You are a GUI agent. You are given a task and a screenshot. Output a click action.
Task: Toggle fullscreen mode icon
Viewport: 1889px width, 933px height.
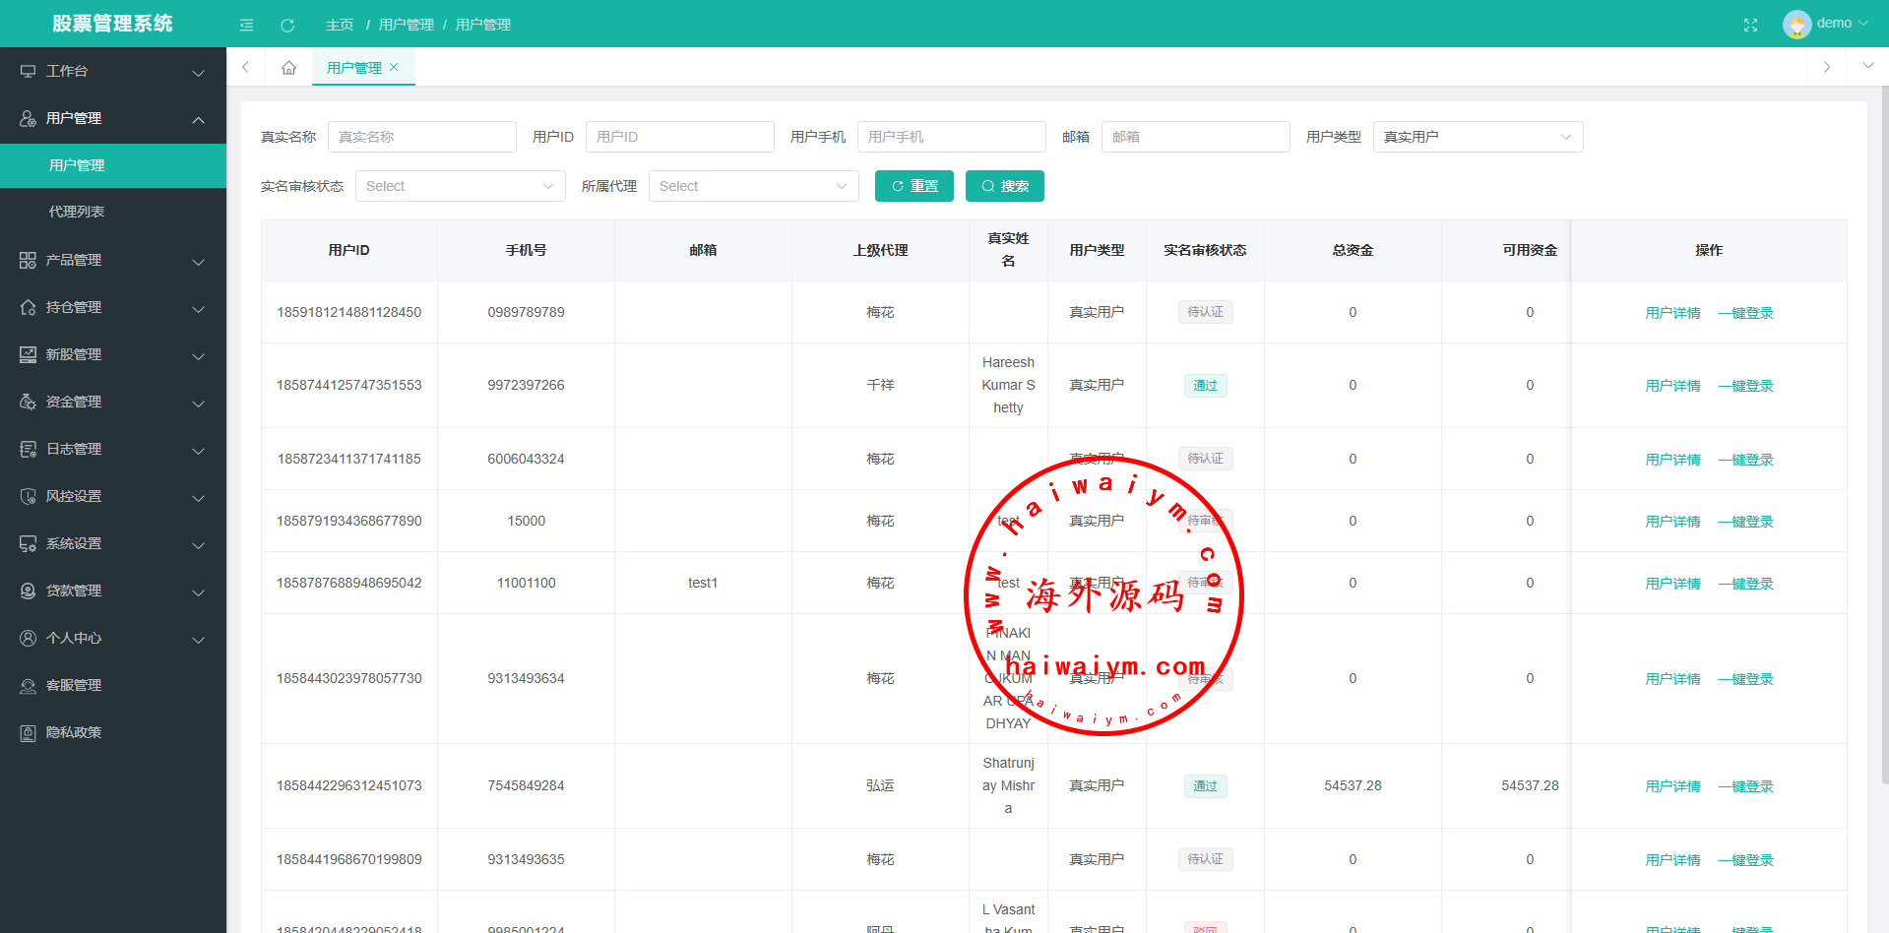(1750, 25)
